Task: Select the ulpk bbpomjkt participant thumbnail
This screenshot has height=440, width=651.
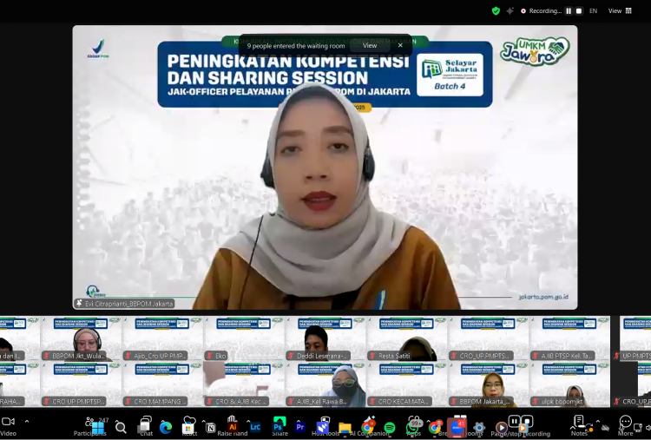Action: pos(569,384)
